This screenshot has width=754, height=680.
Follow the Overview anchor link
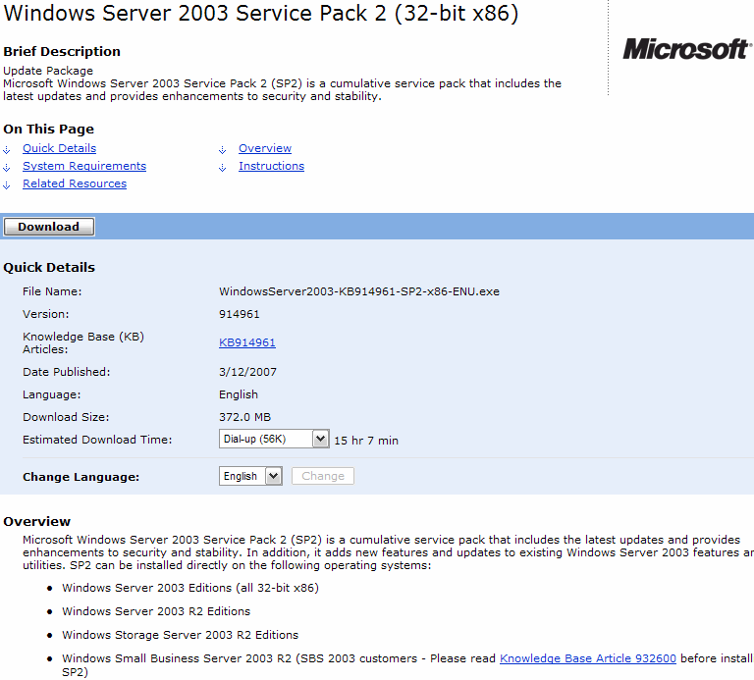click(x=265, y=148)
